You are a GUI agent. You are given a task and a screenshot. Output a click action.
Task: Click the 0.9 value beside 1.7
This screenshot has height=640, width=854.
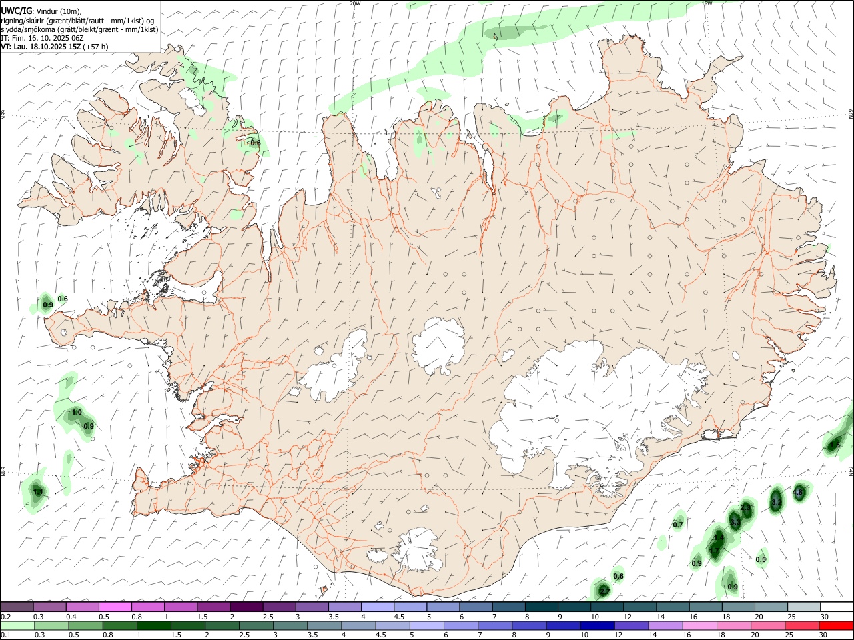tap(697, 563)
